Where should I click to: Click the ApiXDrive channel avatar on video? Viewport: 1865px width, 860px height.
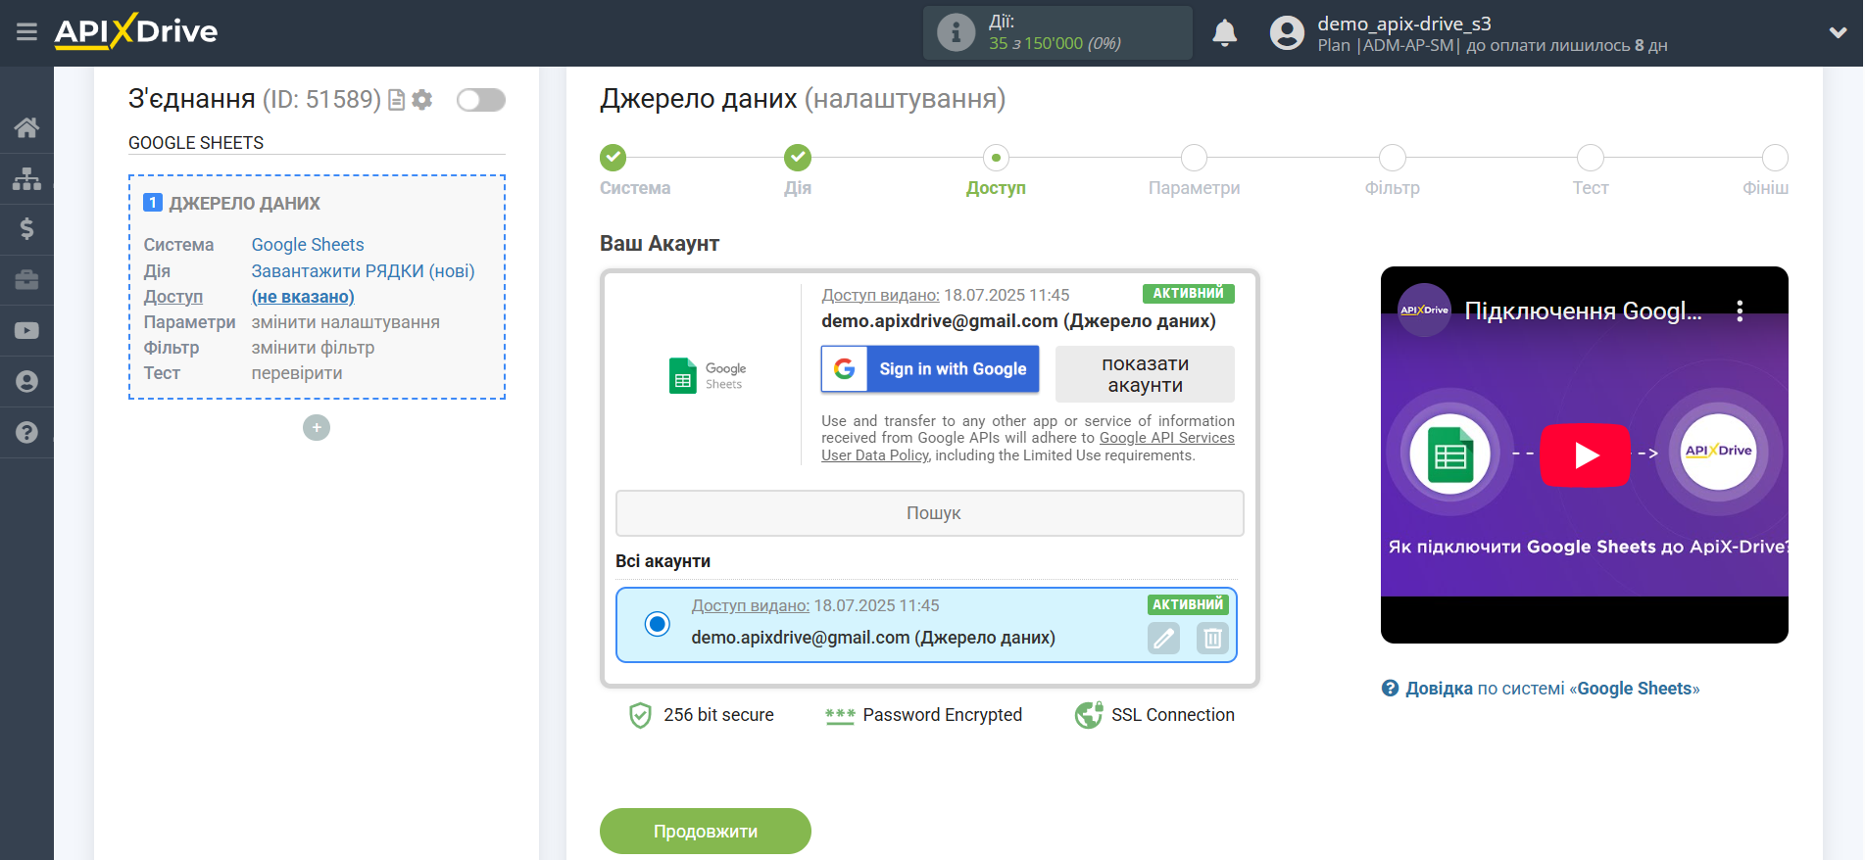tap(1424, 311)
